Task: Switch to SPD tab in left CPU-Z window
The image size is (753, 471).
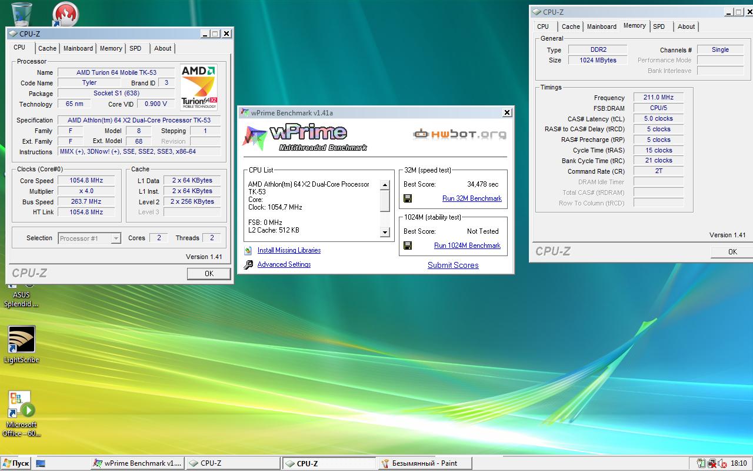Action: [x=135, y=49]
